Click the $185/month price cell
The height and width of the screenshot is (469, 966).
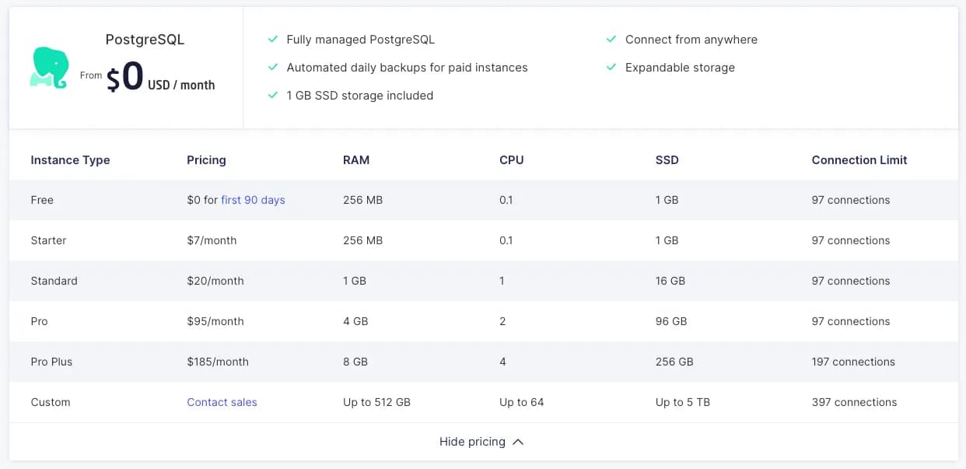218,362
